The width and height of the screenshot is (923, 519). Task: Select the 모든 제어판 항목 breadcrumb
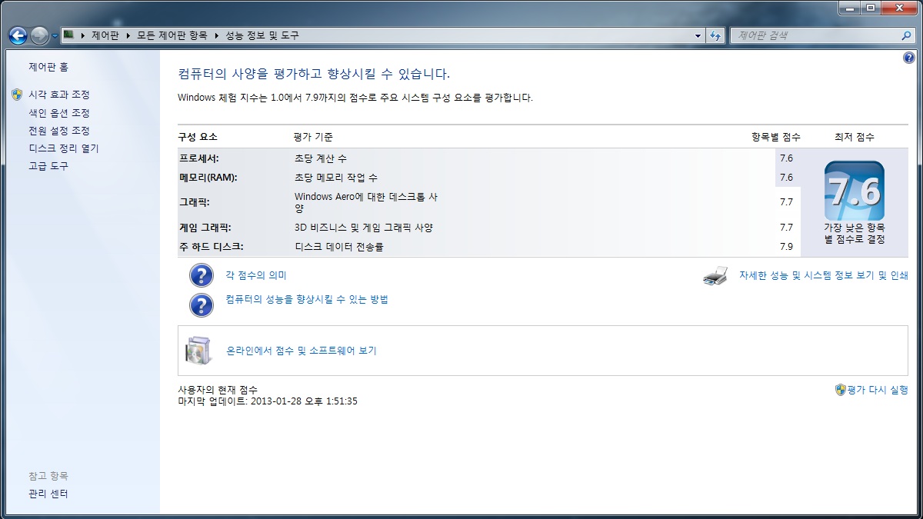[172, 35]
